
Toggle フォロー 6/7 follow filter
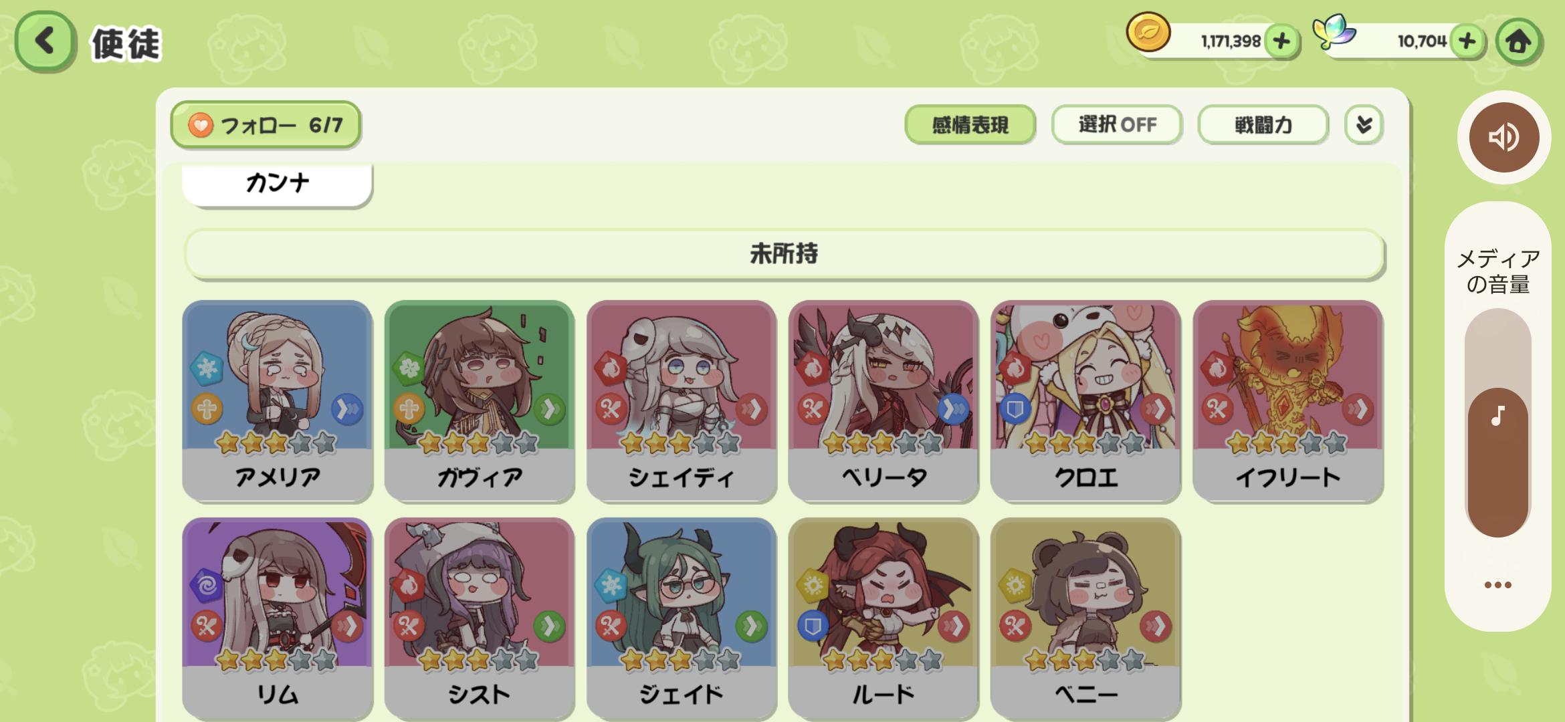[266, 125]
